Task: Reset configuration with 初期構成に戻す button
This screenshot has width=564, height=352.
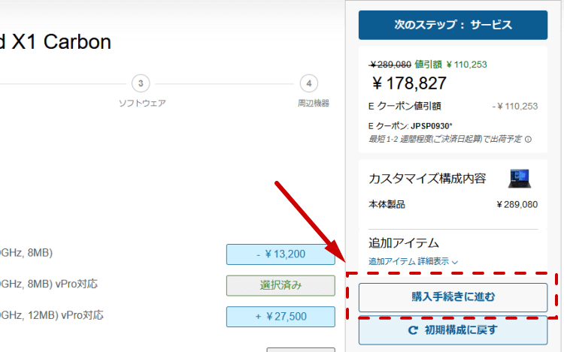Action: point(453,330)
